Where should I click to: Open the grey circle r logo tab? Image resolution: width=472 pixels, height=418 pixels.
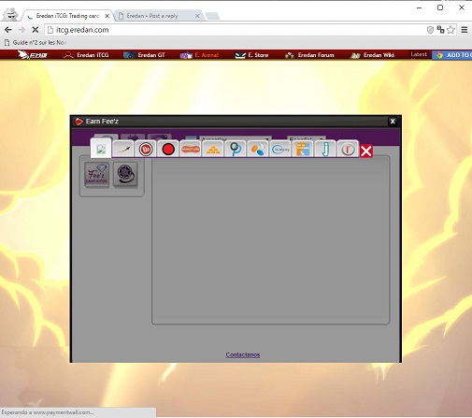coord(348,150)
